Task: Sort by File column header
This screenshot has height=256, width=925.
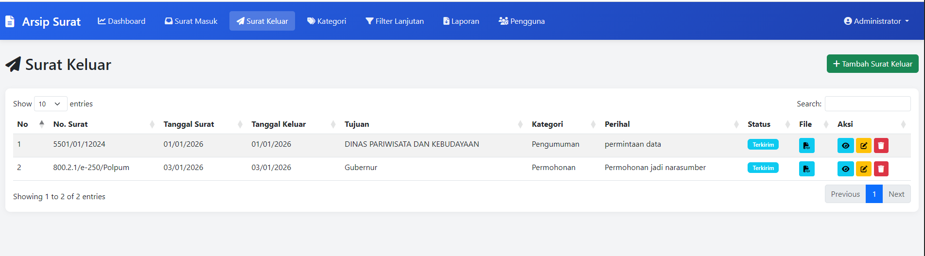Action: coord(814,124)
